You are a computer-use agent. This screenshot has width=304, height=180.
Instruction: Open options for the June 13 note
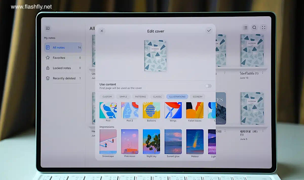pyautogui.click(x=262, y=73)
